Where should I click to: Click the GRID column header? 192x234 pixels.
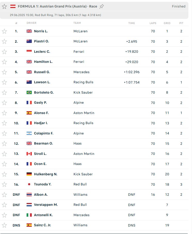(167, 23)
